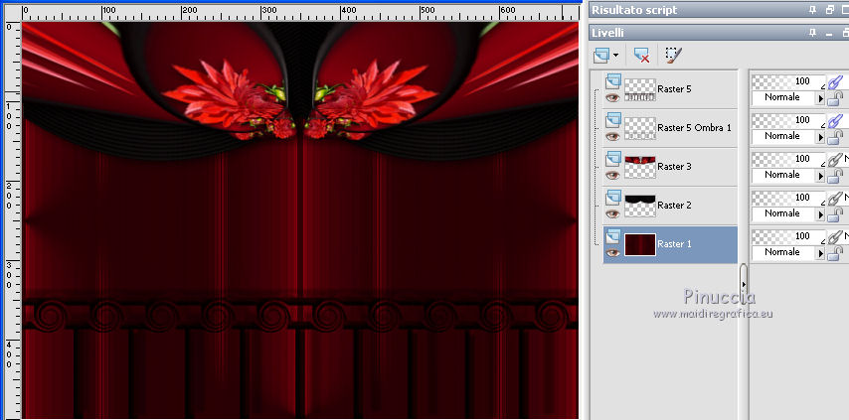The image size is (849, 420).
Task: Toggle link icon for Raster 1
Action: pos(835,236)
